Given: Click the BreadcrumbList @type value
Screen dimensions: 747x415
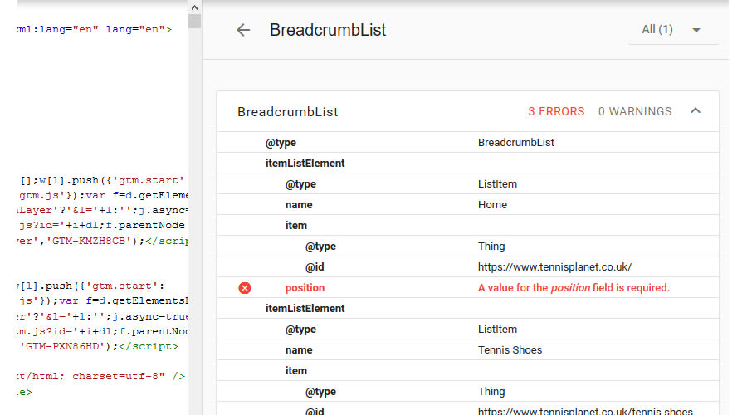Looking at the screenshot, I should 516,143.
